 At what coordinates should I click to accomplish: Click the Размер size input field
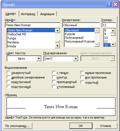coord(109,25)
